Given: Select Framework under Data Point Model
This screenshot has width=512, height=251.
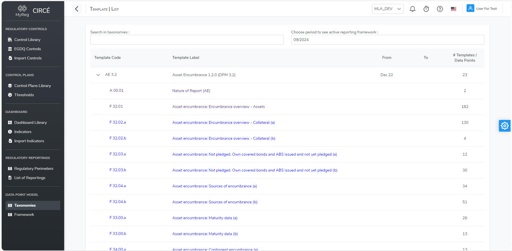Looking at the screenshot, I should click(24, 214).
